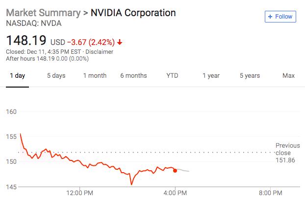This screenshot has height=202, width=305.
Task: Click the 12:00 PM axis label
Action: click(79, 193)
